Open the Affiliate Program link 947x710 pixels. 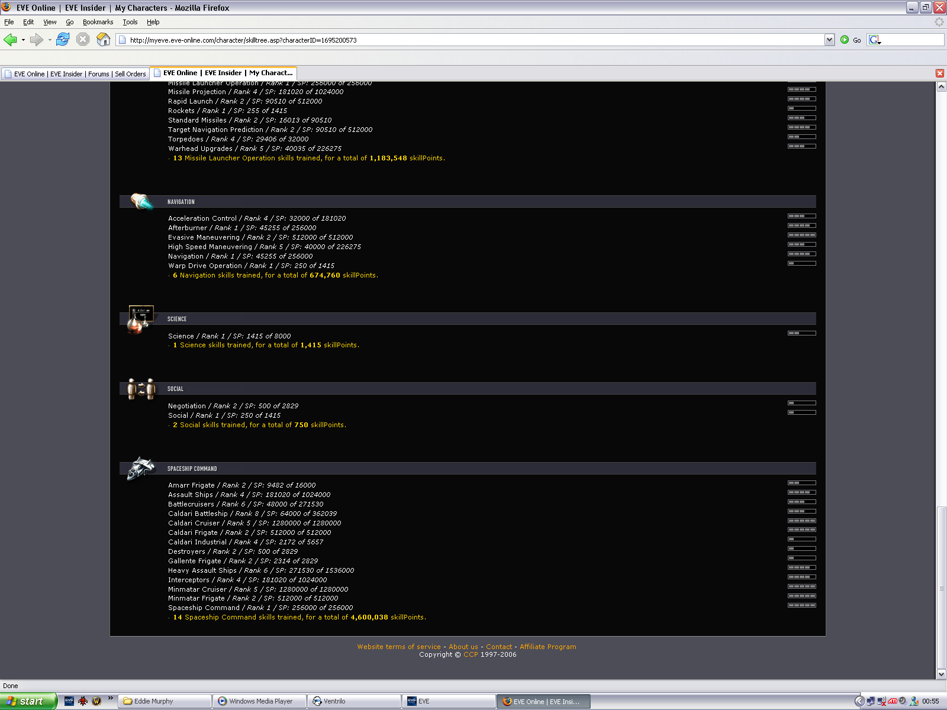pyautogui.click(x=548, y=647)
